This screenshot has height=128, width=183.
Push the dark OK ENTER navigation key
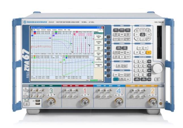[142, 34]
